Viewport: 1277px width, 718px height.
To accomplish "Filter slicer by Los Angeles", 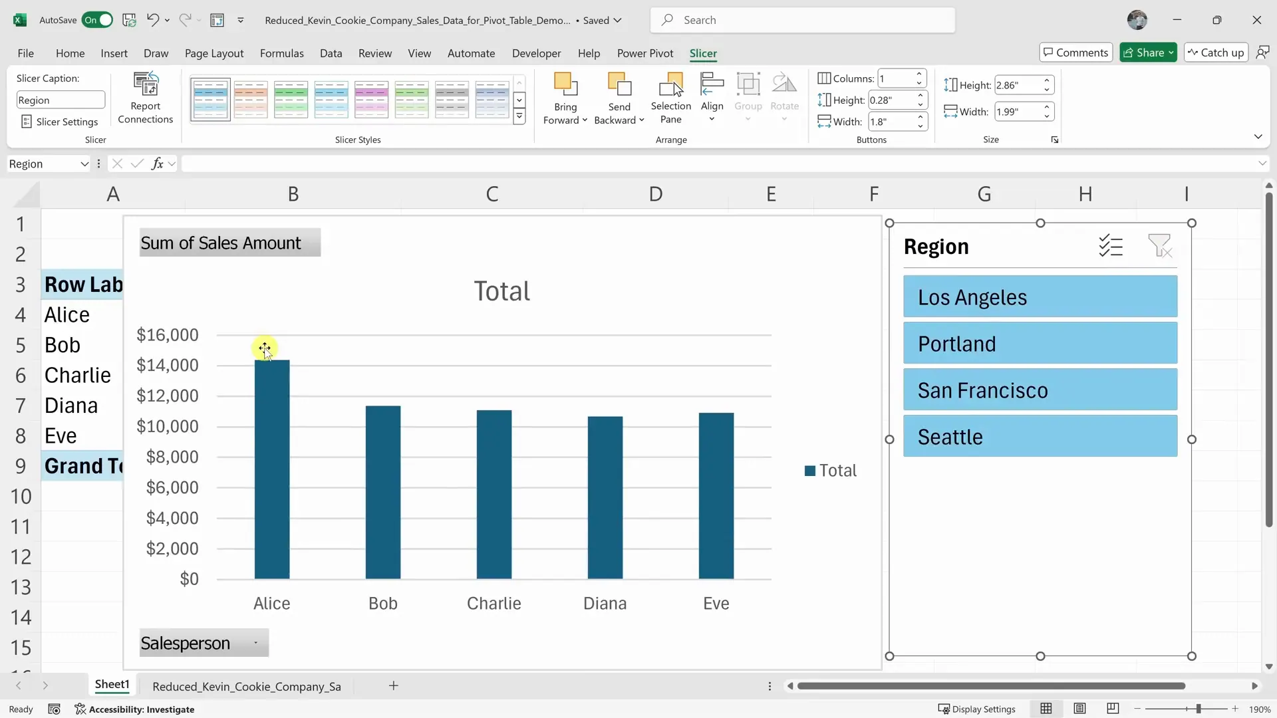I will click(x=1040, y=297).
